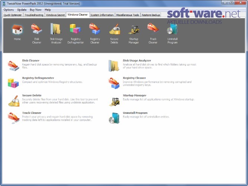
Task: Select the Windows Cleaner tab
Action: 78,15
